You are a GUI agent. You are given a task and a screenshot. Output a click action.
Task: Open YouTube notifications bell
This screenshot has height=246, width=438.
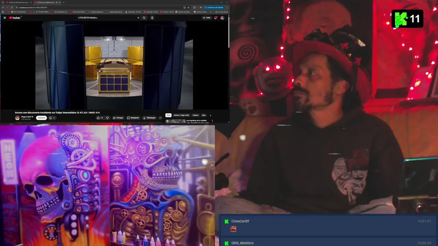tap(216, 18)
